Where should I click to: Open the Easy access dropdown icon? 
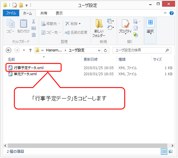point(110,27)
